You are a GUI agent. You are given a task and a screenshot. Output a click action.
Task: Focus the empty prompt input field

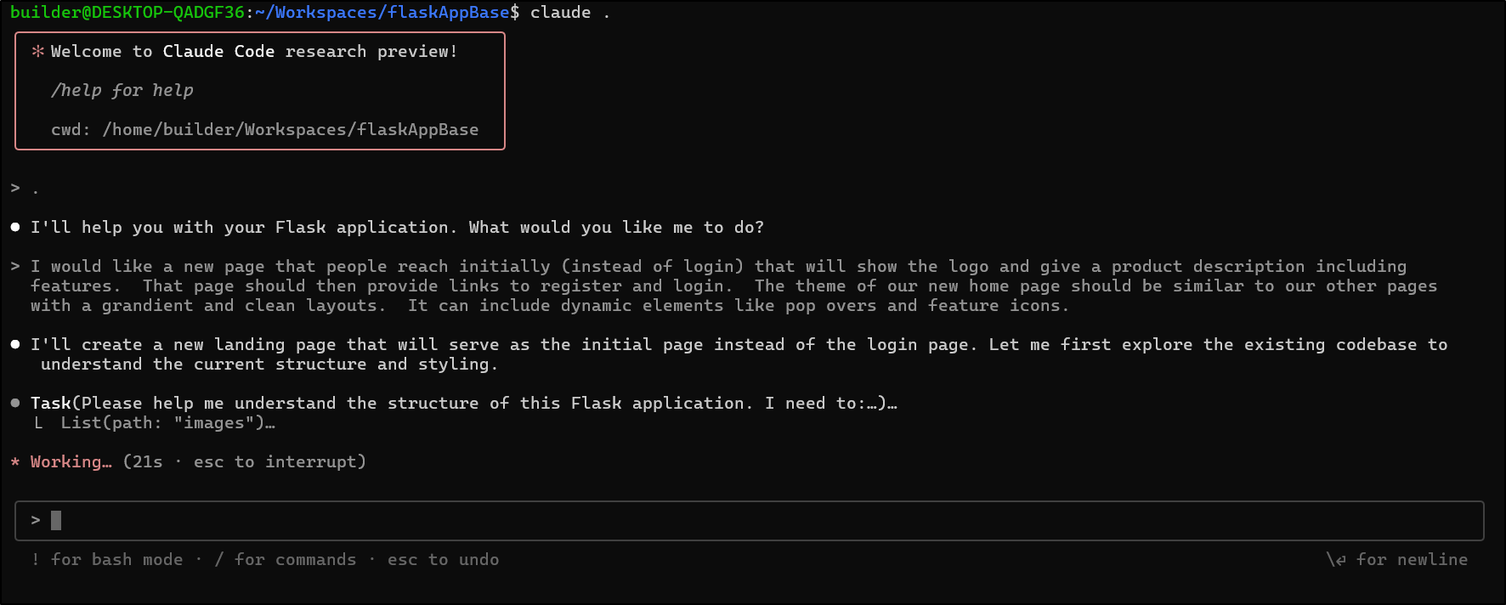pos(750,520)
